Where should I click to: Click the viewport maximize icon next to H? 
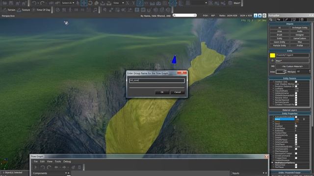(264, 15)
